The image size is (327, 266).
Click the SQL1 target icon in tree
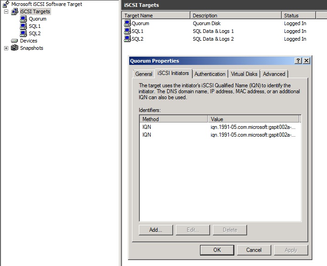(x=23, y=26)
